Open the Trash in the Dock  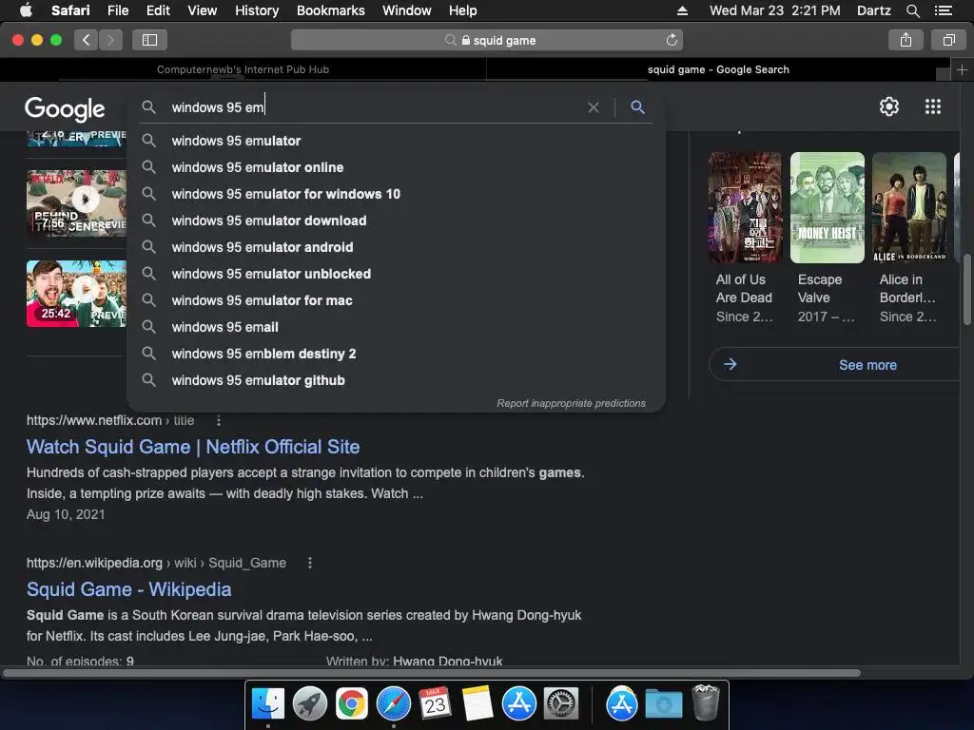tap(705, 702)
